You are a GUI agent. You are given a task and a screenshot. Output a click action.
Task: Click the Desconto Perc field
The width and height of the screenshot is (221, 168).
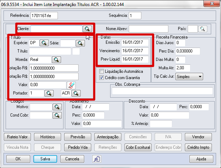point(199,107)
